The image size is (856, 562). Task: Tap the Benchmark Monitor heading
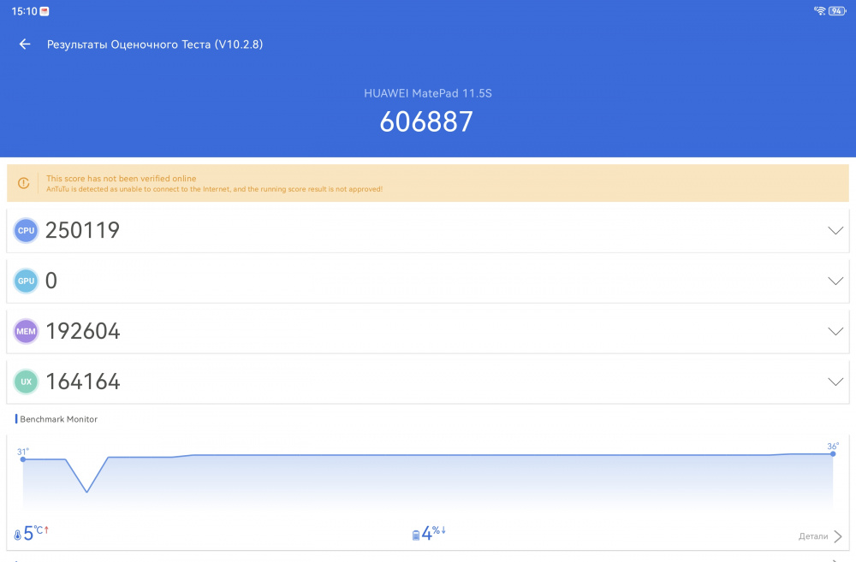59,419
